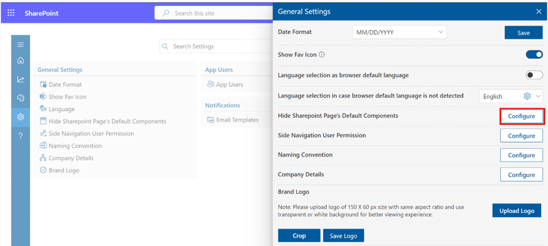Open Email Templates settings item
The width and height of the screenshot is (548, 246).
tap(237, 120)
